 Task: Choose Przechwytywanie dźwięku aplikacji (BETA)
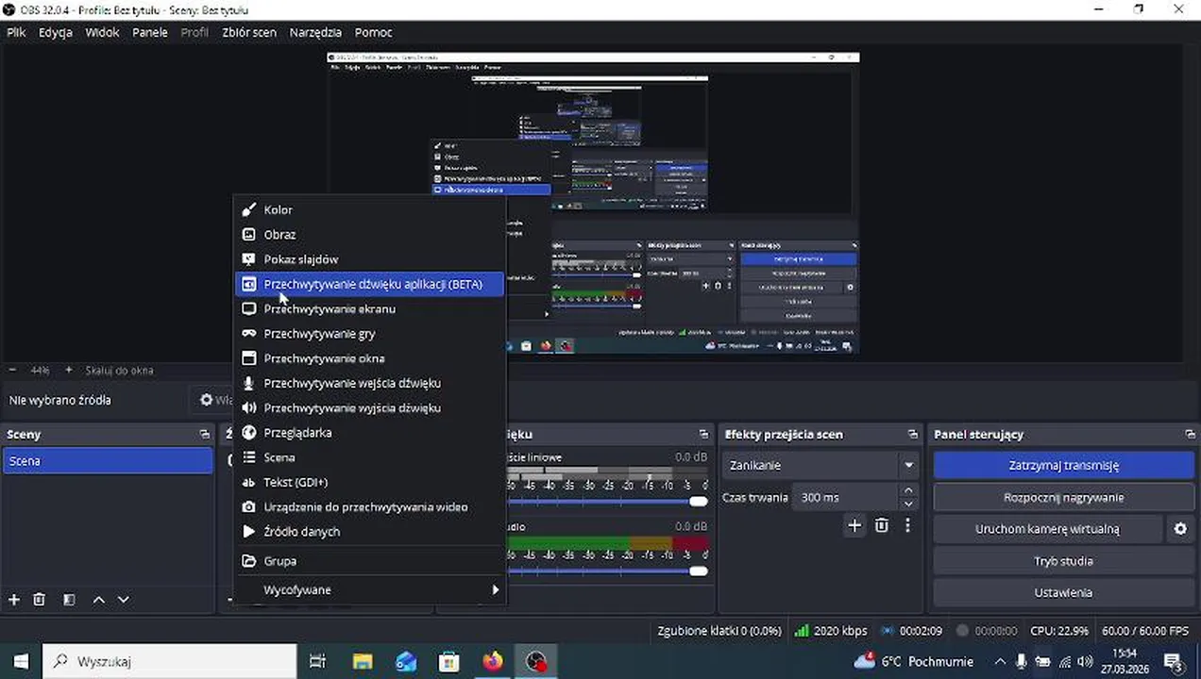pos(369,284)
